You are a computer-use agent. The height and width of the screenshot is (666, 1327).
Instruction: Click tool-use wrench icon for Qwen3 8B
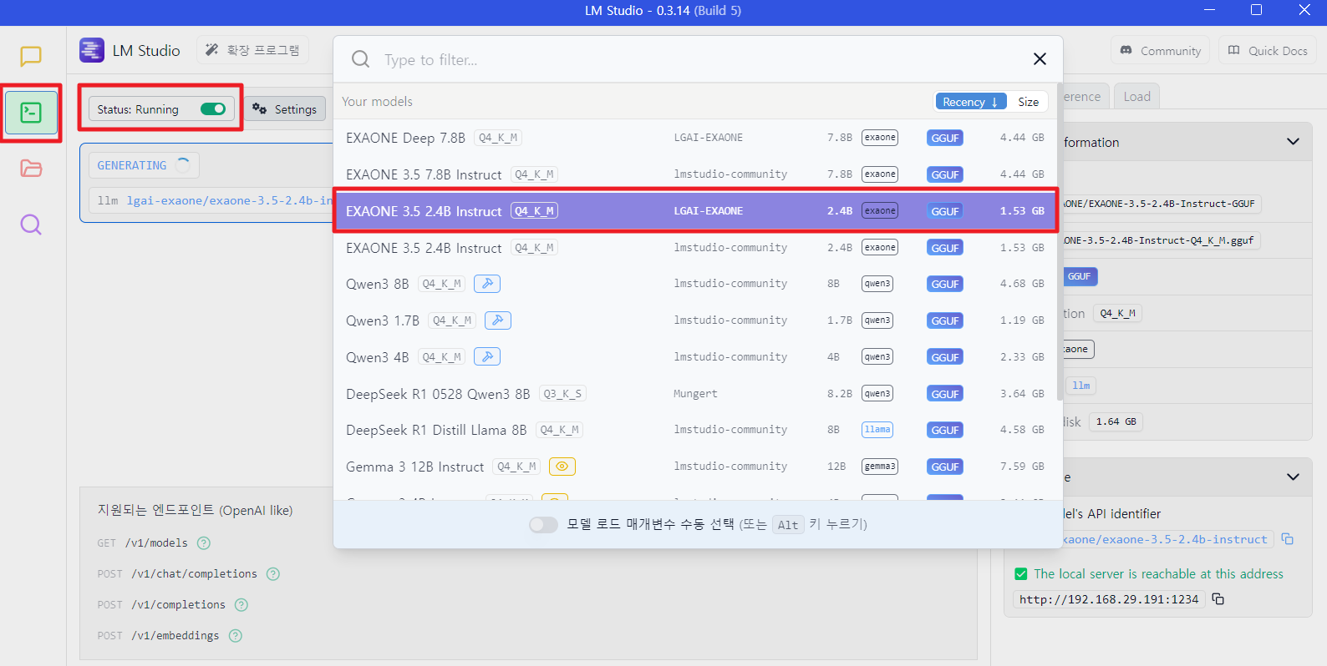tap(487, 284)
